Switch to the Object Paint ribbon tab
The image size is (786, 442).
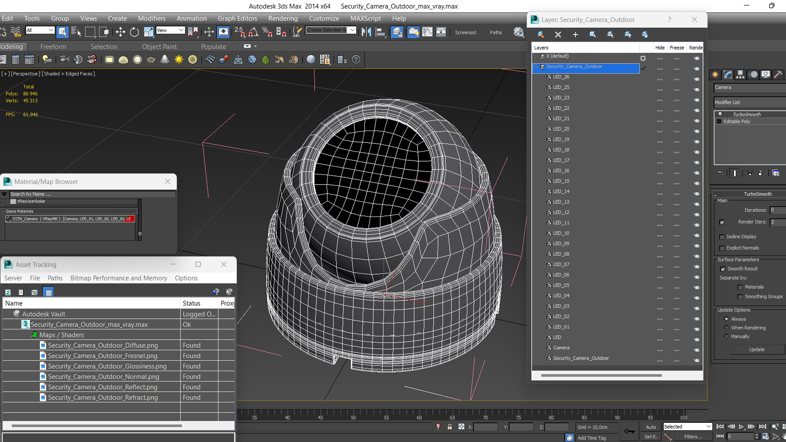tap(159, 47)
